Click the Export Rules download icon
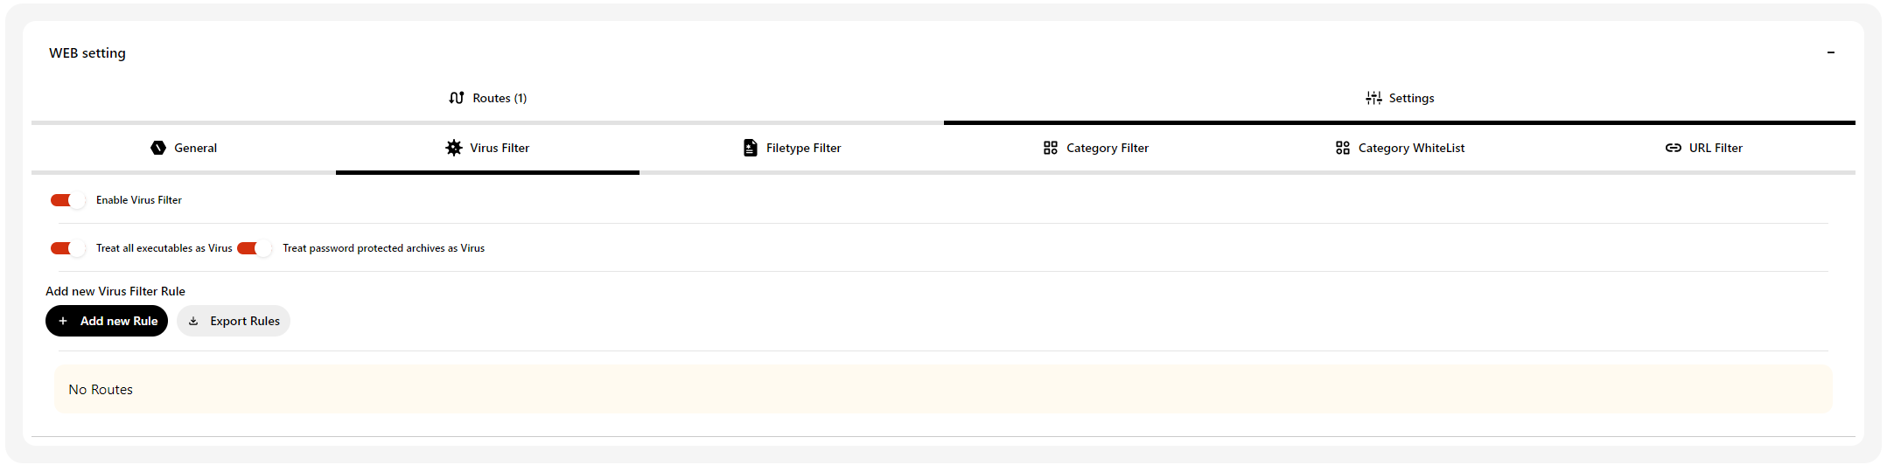The height and width of the screenshot is (472, 1887). 193,321
